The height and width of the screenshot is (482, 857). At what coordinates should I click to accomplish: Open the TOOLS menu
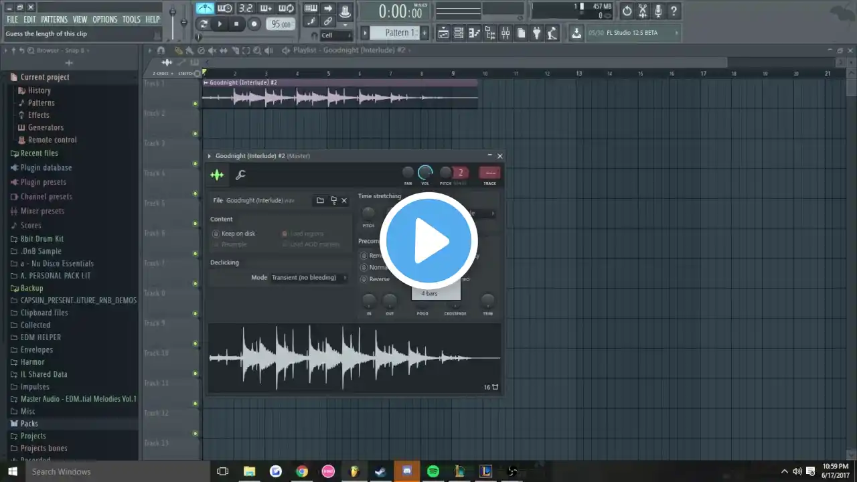tap(131, 19)
